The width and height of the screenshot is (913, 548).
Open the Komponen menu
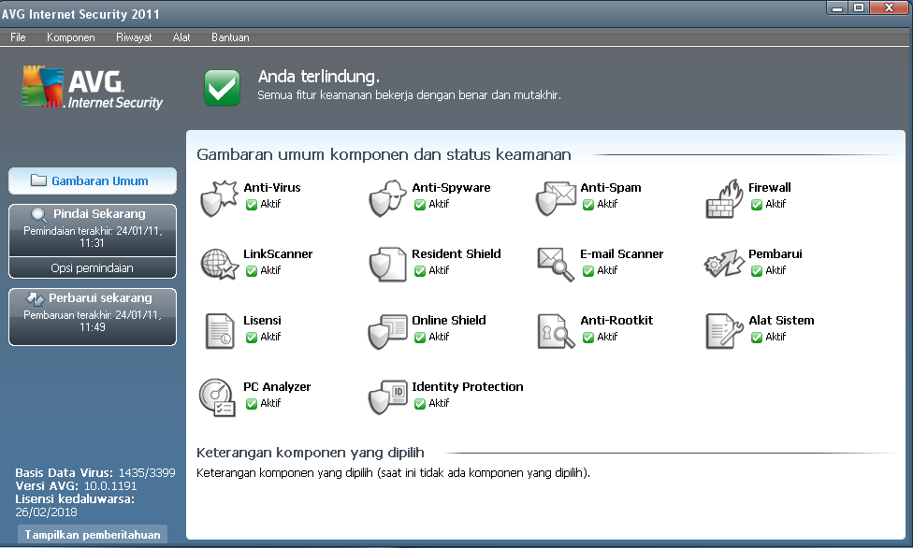click(x=70, y=37)
